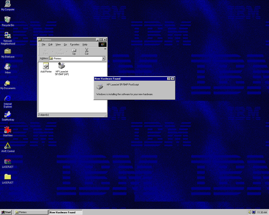Open the File menu
The height and width of the screenshot is (215, 269).
(43, 45)
